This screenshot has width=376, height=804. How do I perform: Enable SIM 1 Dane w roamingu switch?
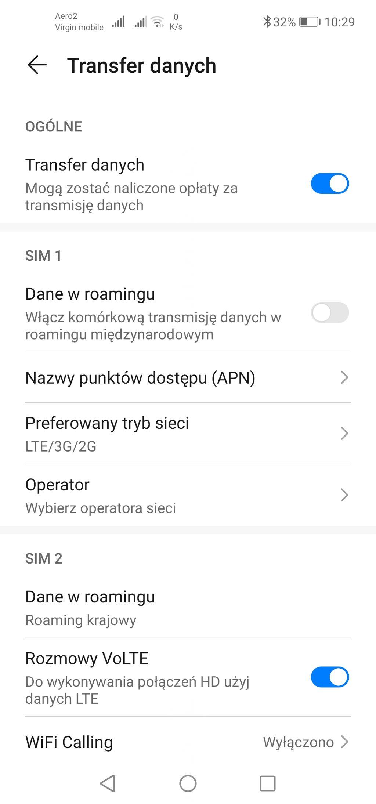tap(329, 312)
